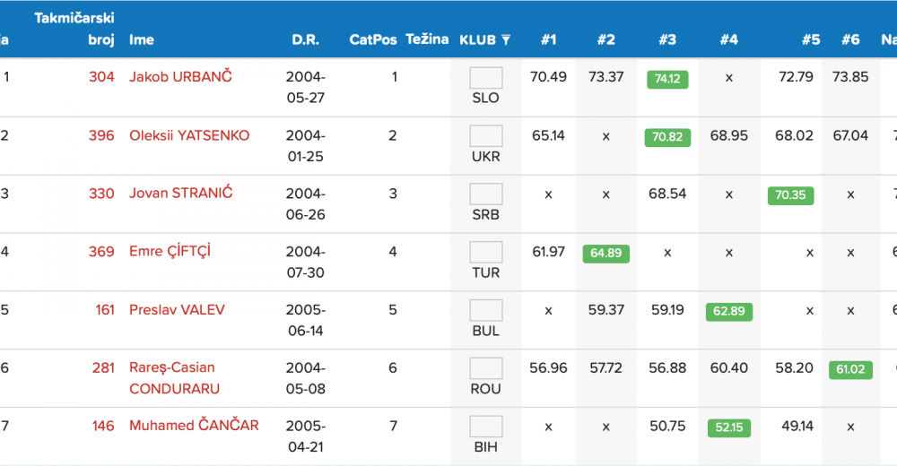
Task: Click the Težina column header
Action: pos(427,40)
